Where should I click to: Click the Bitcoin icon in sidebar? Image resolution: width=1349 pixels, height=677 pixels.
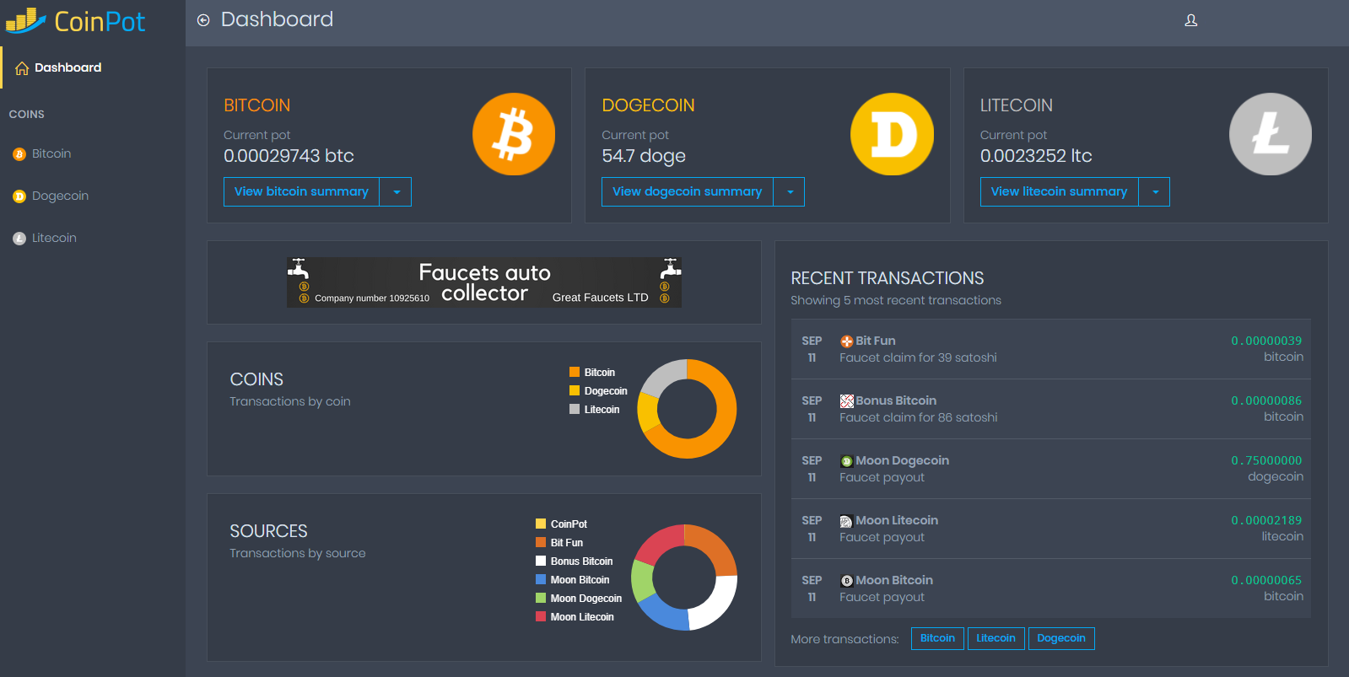pos(19,154)
